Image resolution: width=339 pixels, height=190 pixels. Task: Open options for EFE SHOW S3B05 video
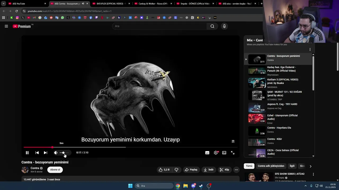pos(313,174)
